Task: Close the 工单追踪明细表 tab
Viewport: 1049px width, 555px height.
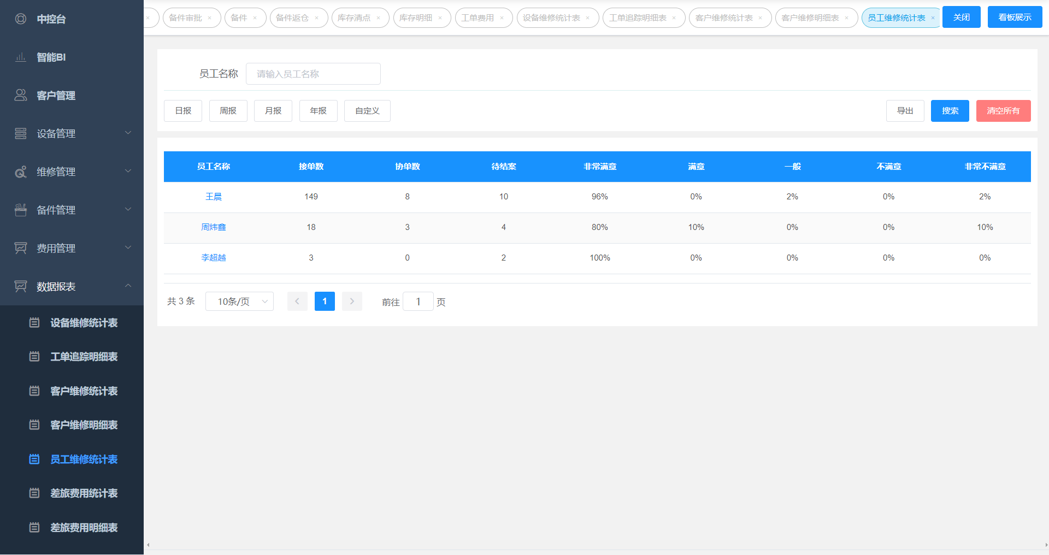Action: pos(674,18)
